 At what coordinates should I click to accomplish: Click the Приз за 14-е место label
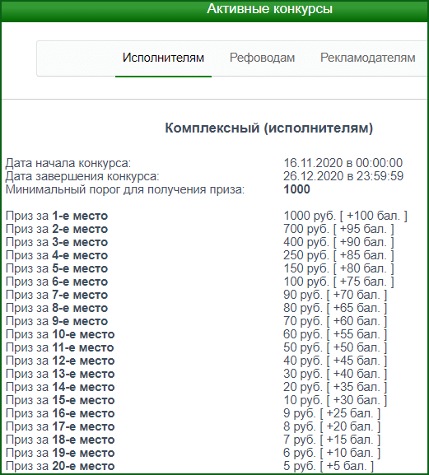tap(60, 387)
